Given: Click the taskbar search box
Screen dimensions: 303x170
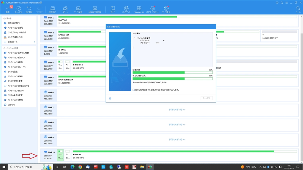Looking at the screenshot, I should 30,167.
